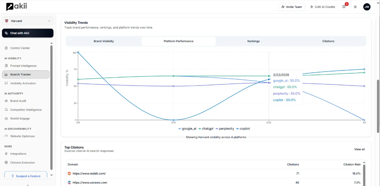Click Reddit citation count 71
Viewport: 380px width, 186px height.
pyautogui.click(x=297, y=174)
